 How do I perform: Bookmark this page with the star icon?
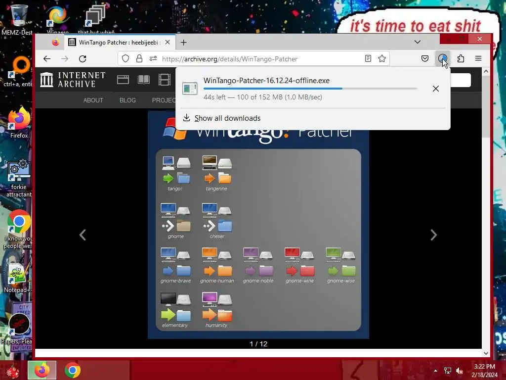382,59
